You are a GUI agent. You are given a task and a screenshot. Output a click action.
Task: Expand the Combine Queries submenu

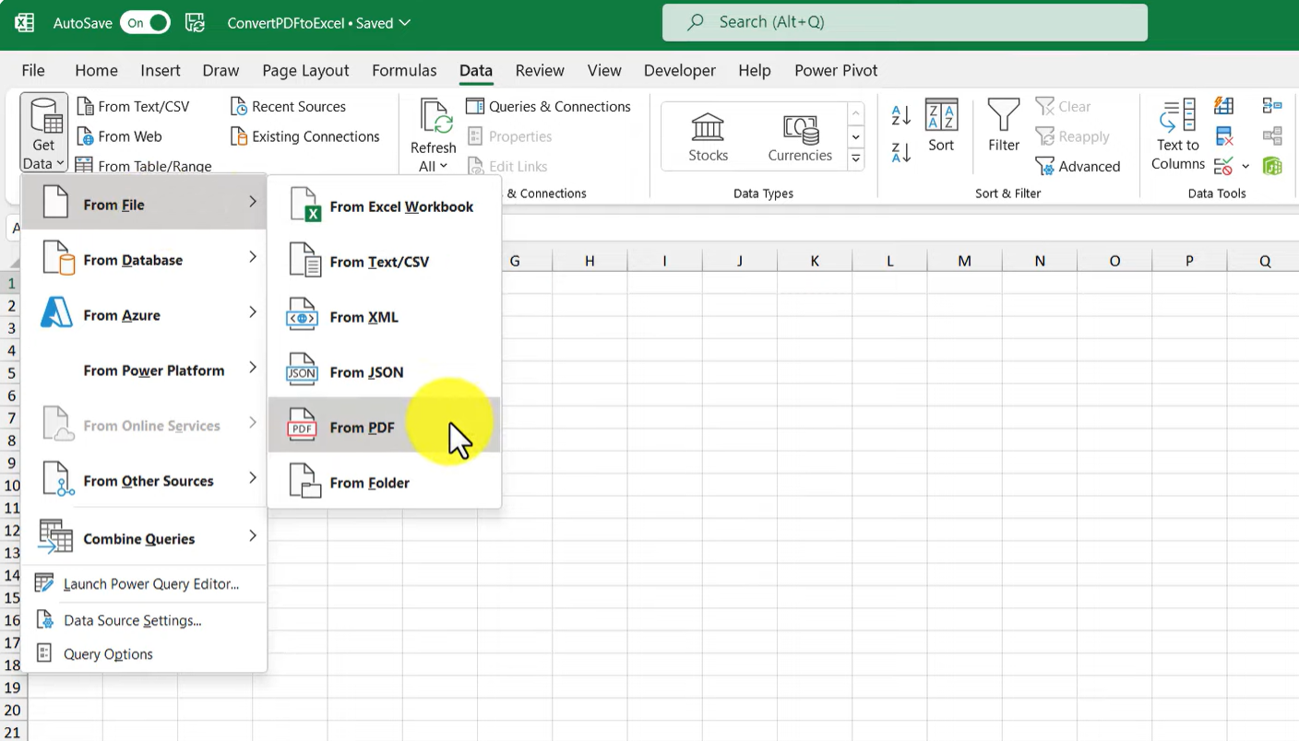pyautogui.click(x=144, y=538)
